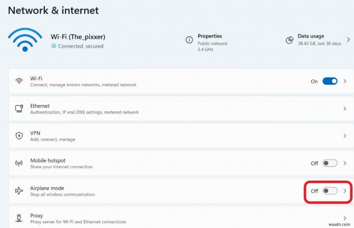
Task: Click the Ethernet monitor icon
Action: coord(19,109)
